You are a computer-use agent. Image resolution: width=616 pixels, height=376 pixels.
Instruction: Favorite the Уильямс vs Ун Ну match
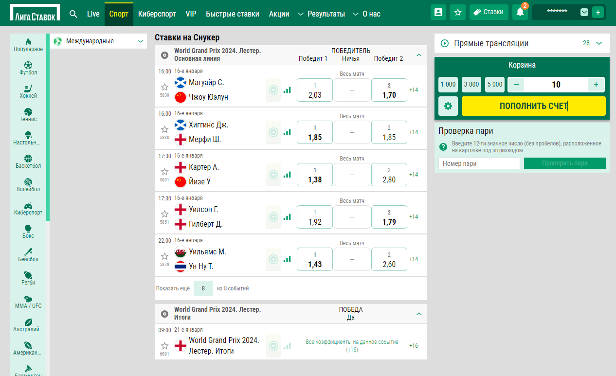164,256
